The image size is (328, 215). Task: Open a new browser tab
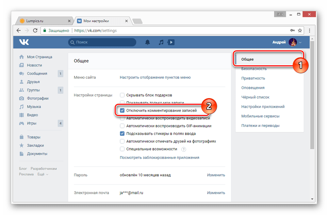point(137,21)
